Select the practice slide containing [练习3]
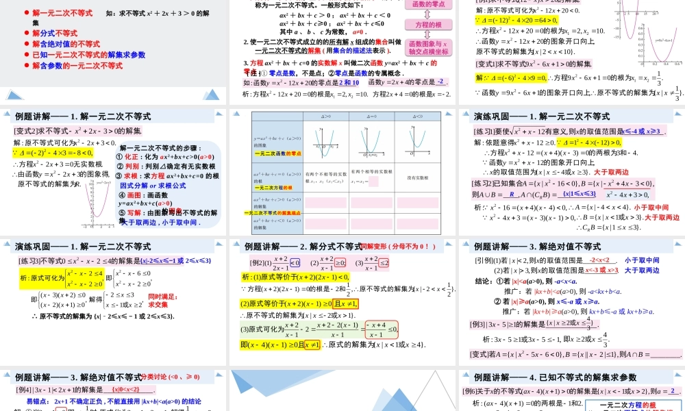The image size is (685, 411). click(113, 302)
